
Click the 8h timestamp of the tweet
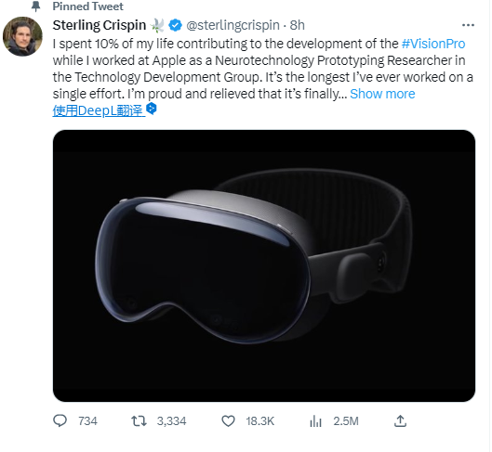pyautogui.click(x=297, y=25)
